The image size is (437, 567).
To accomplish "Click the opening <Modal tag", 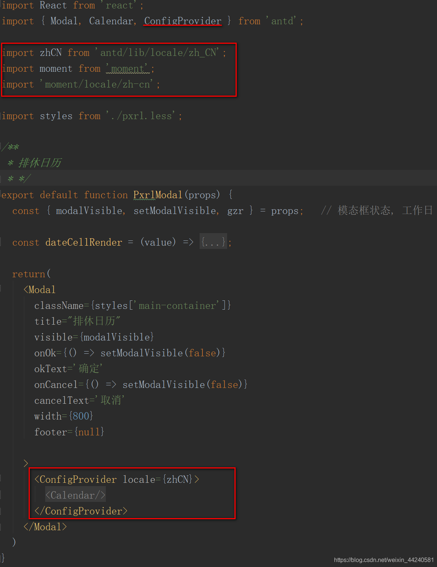I will [x=39, y=290].
